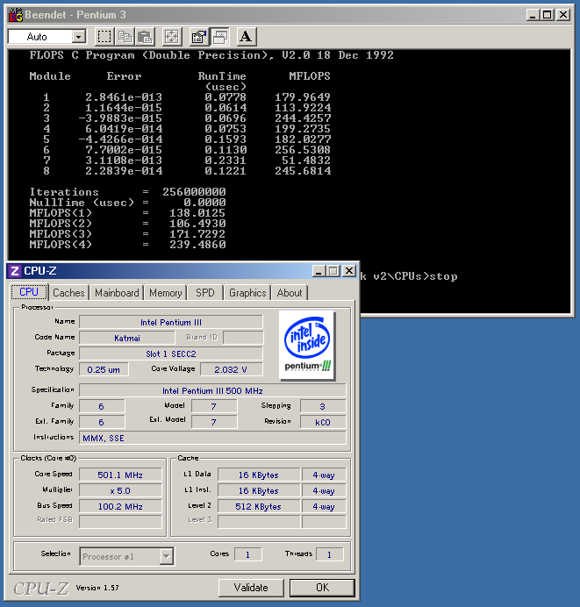The image size is (580, 607).
Task: Click the empty Rated FSB field
Action: coord(120,521)
